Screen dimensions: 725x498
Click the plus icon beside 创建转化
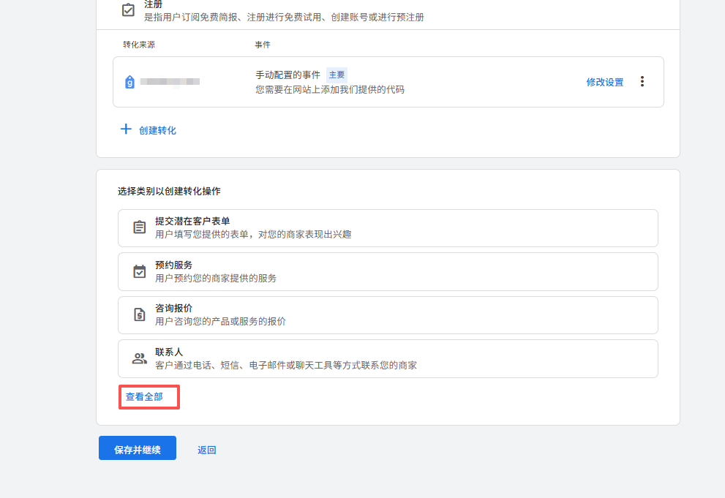tap(126, 129)
